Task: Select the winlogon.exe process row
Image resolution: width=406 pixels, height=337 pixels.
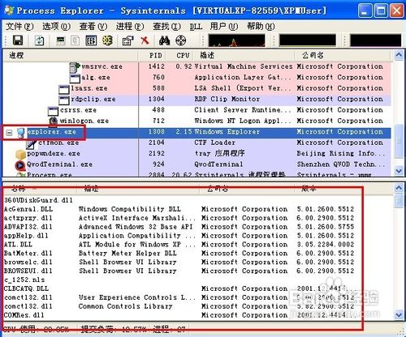Action: point(197,121)
